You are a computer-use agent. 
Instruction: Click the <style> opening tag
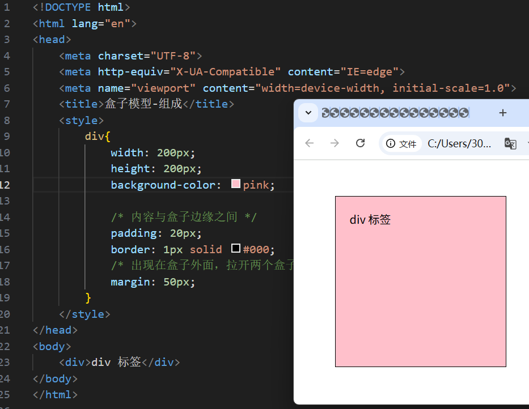pos(81,120)
